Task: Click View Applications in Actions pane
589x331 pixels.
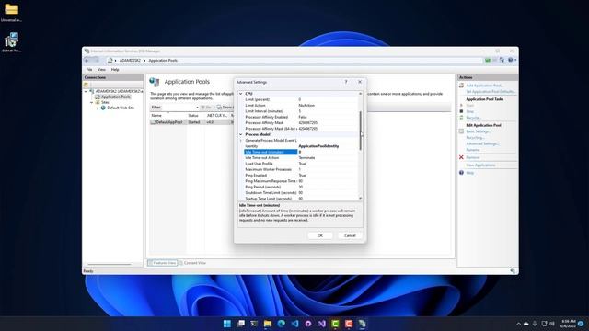Action: 480,165
